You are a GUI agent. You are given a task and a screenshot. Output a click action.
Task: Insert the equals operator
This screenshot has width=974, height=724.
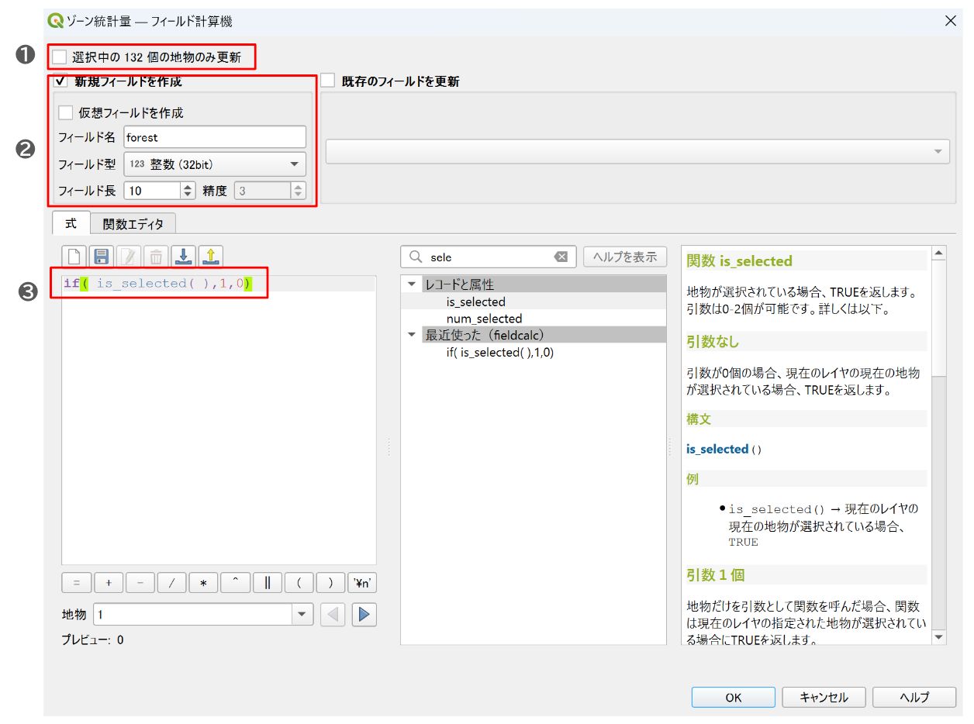tap(77, 583)
